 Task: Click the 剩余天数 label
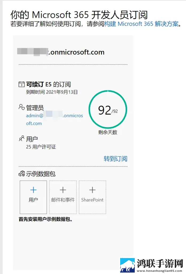pyautogui.click(x=108, y=132)
